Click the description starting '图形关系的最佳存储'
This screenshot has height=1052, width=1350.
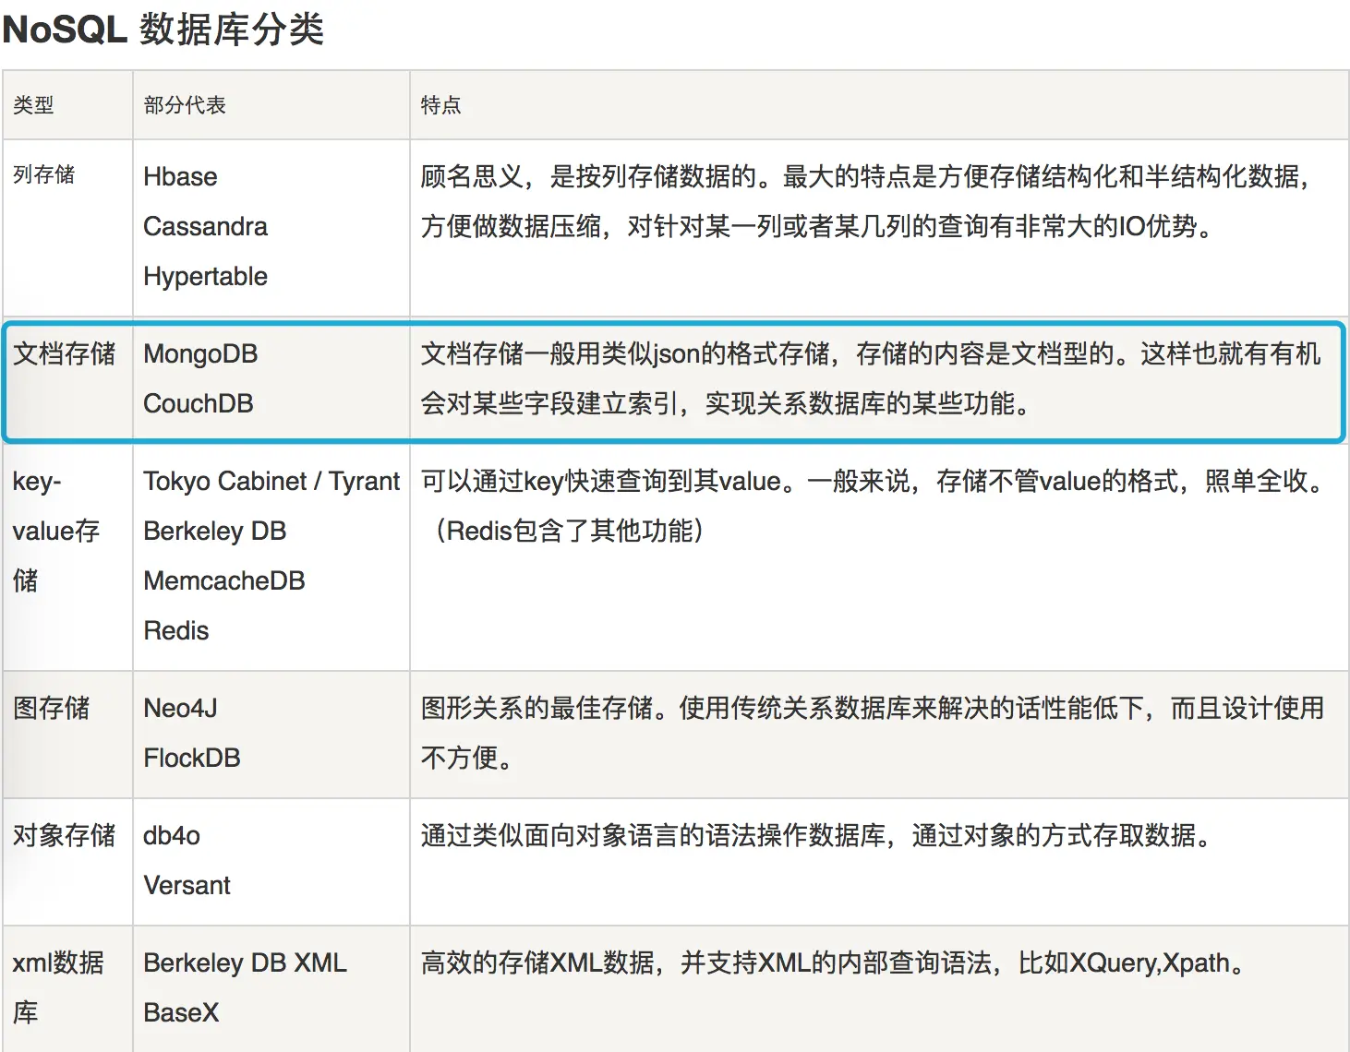pos(873,733)
